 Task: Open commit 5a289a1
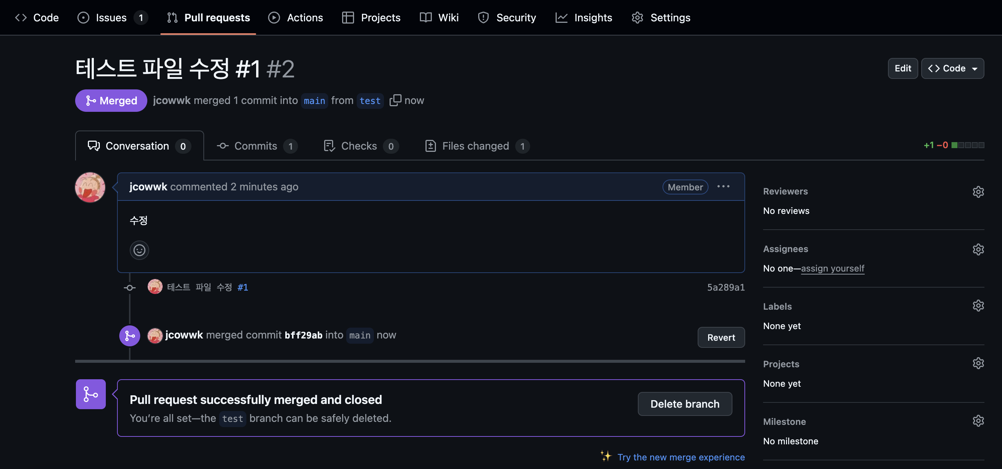click(725, 287)
